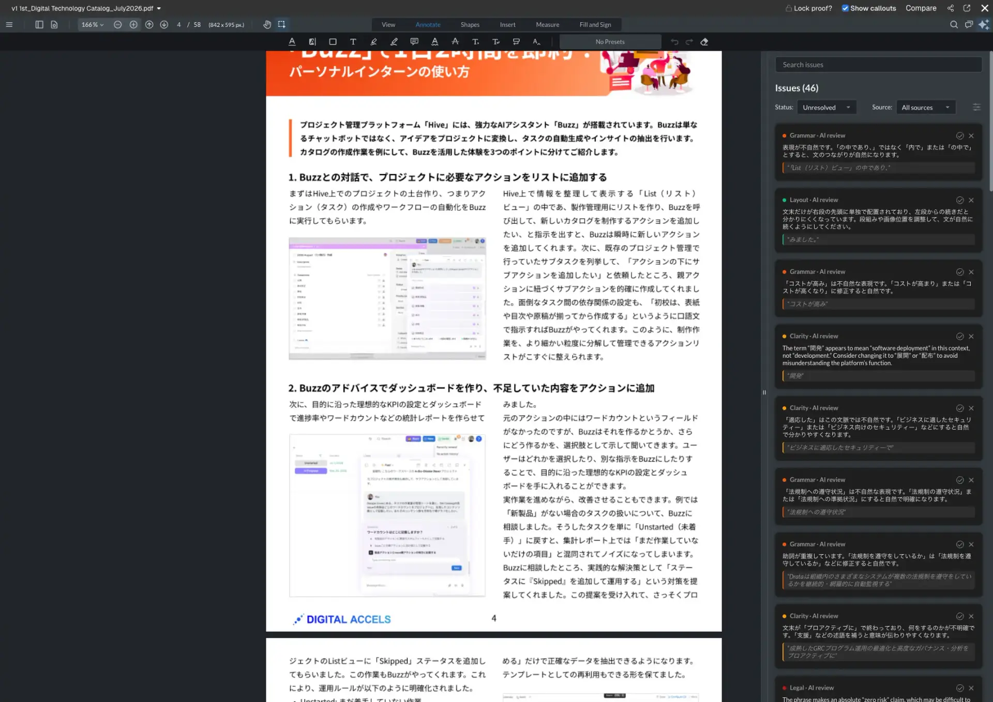Click the current page number field

(179, 24)
